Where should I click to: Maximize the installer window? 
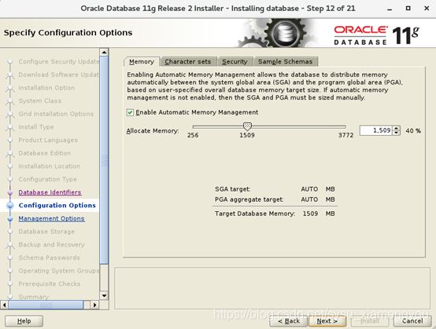pyautogui.click(x=408, y=9)
